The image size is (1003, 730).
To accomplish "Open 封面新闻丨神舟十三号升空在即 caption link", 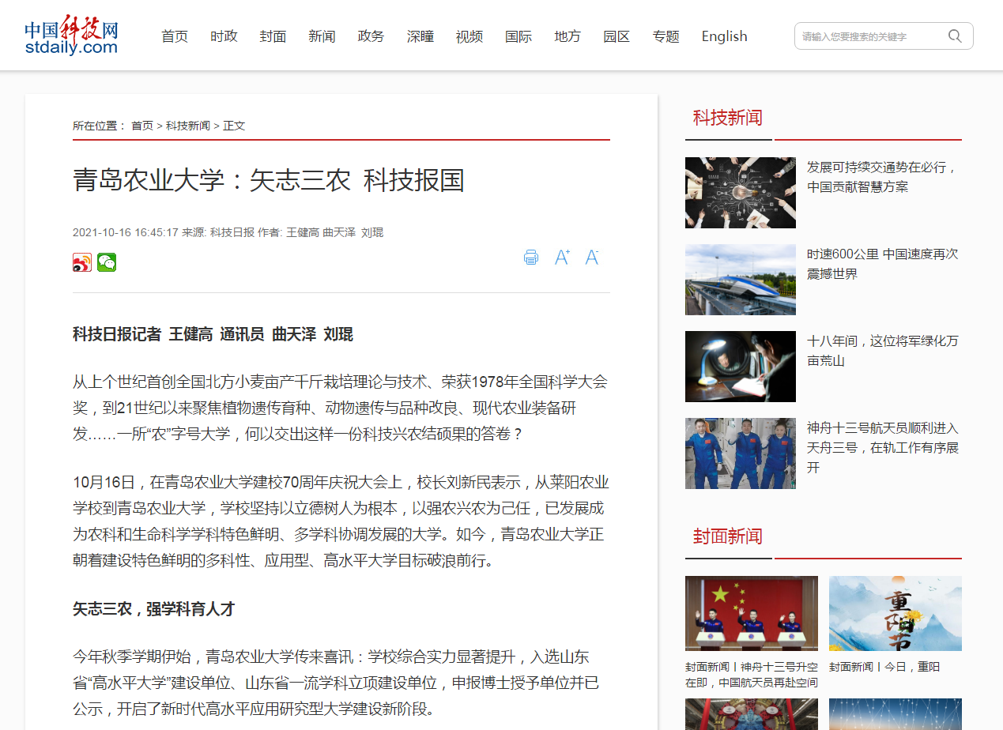I will click(x=752, y=675).
